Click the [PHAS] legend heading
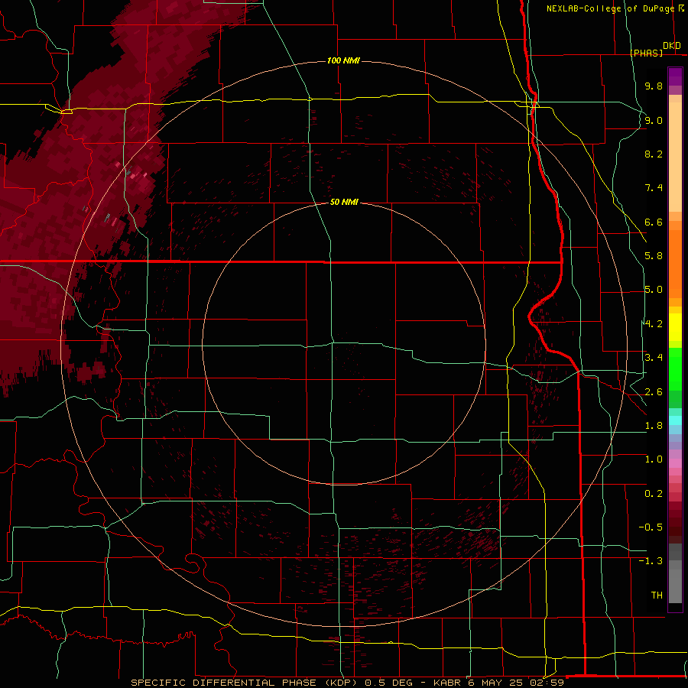The image size is (688, 688). (x=646, y=53)
